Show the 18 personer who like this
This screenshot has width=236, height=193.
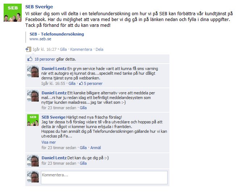click(x=45, y=59)
